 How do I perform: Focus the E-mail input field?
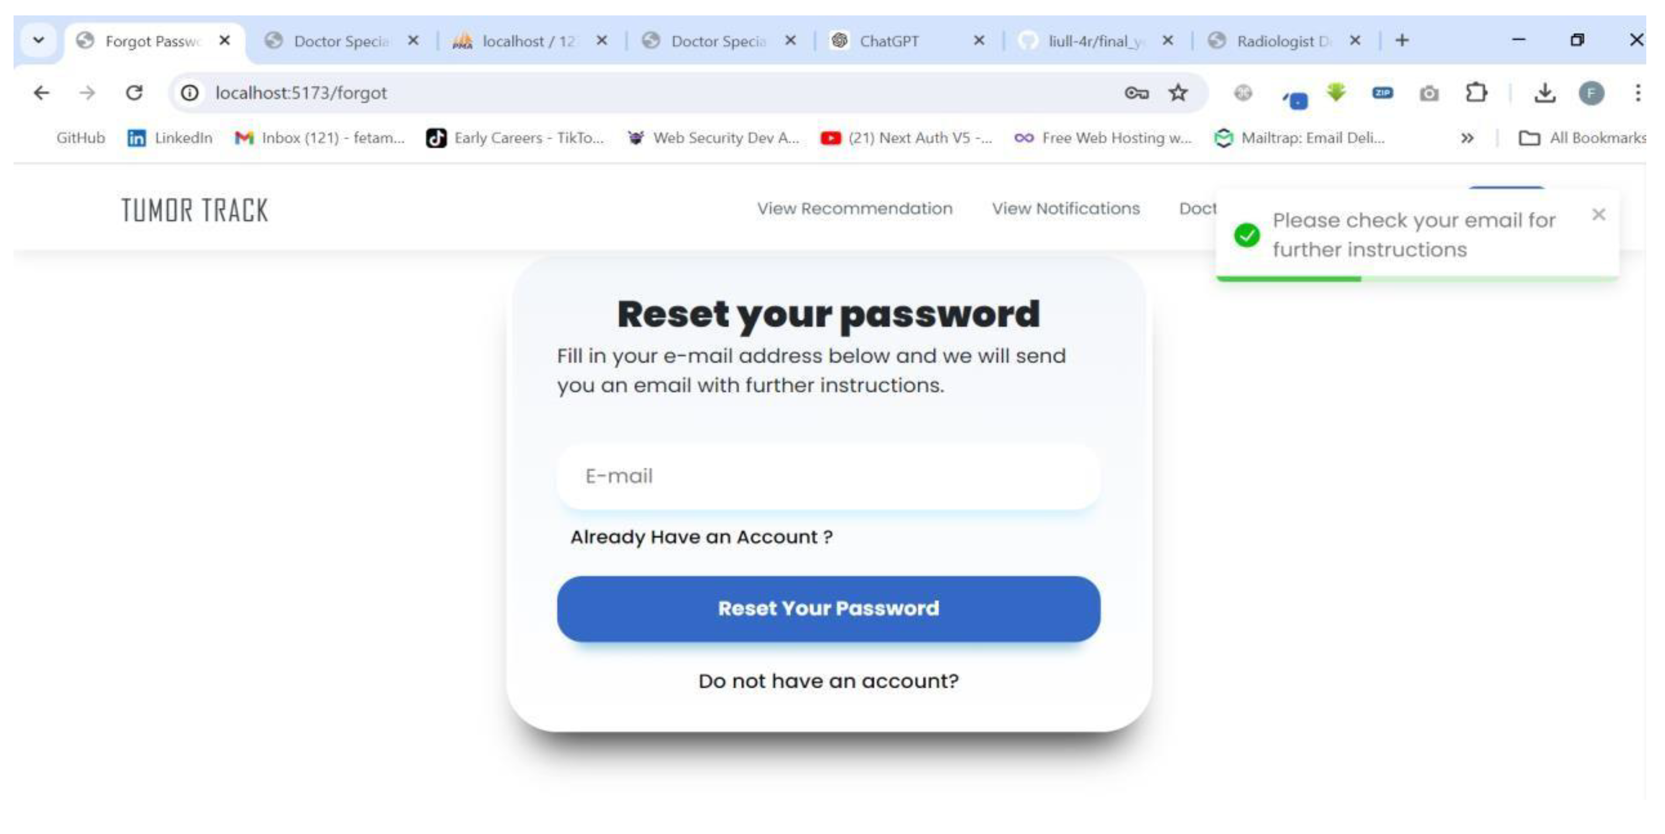click(x=829, y=476)
